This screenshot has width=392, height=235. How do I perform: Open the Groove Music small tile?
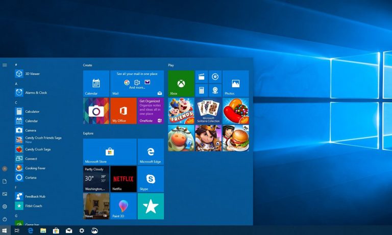point(215,76)
